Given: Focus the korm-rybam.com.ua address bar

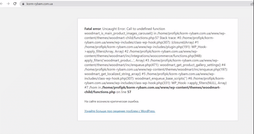Looking at the screenshot, I should click(102, 4).
